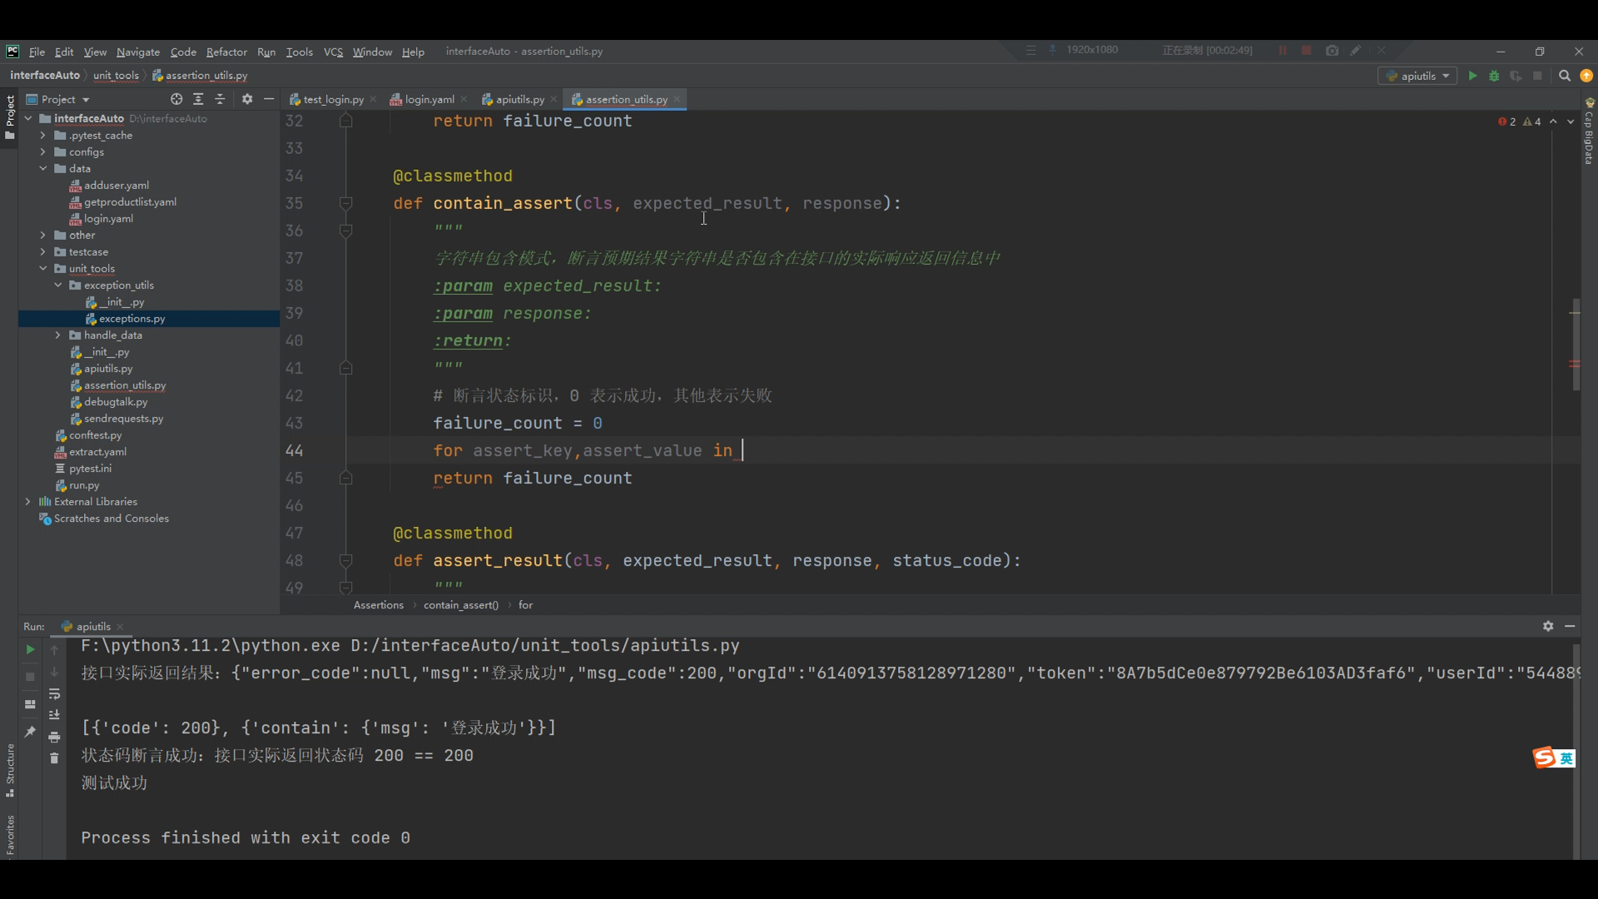
Task: Click error count indicator showing 2 errors
Action: pos(1507,122)
